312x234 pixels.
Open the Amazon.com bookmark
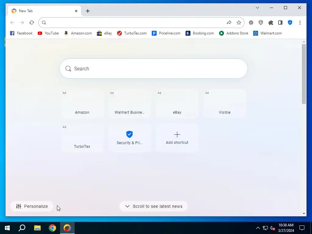click(x=78, y=33)
